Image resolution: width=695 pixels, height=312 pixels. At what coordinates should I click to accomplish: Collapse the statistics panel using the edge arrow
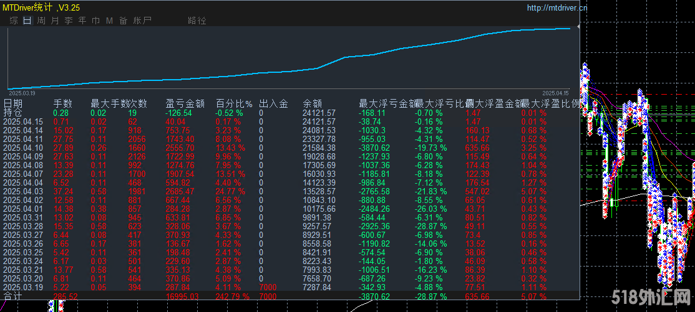pos(578,27)
